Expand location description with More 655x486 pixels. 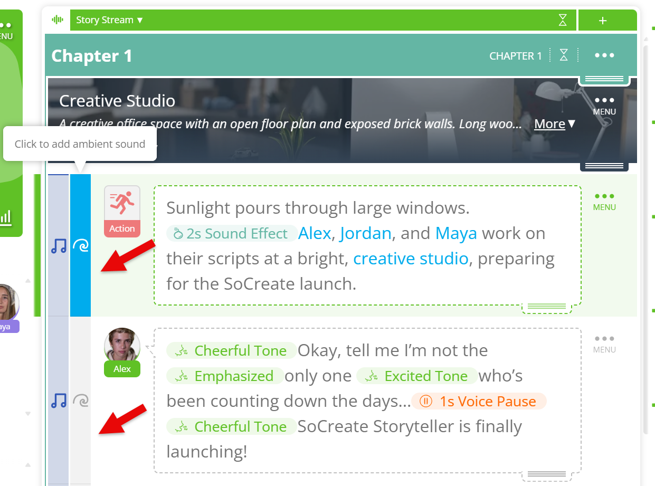554,124
